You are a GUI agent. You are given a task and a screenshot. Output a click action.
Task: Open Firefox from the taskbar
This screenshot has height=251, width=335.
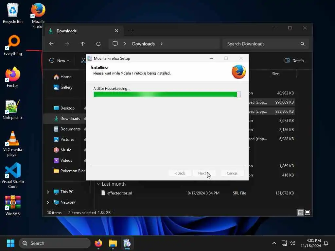click(x=98, y=243)
